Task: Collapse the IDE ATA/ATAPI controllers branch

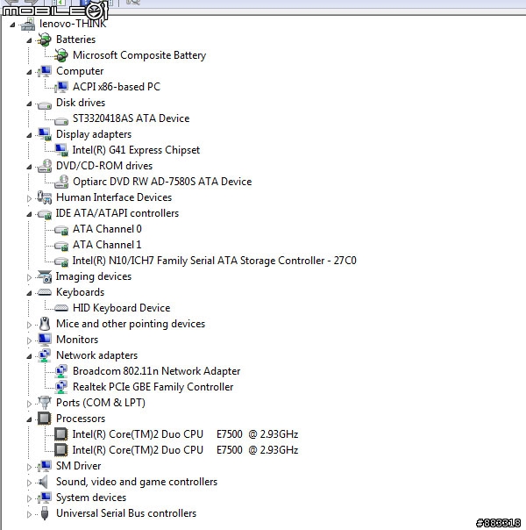Action: tap(30, 214)
